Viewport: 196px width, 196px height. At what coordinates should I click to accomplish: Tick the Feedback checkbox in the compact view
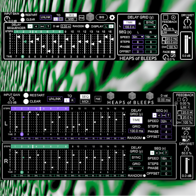(x=166, y=17)
